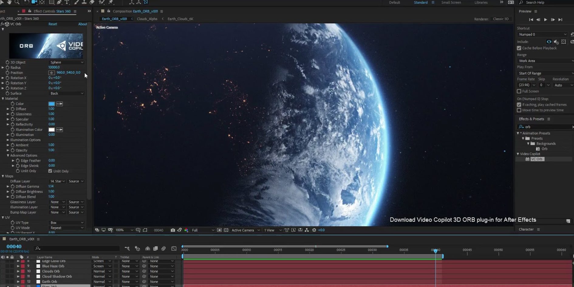The height and width of the screenshot is (287, 574).
Task: Click Show Channel color management icon
Action: pos(186,230)
